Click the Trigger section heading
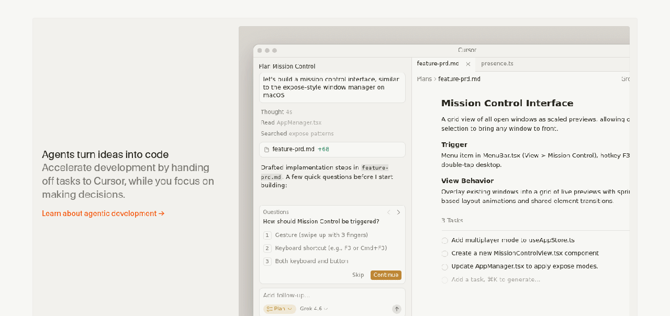The height and width of the screenshot is (316, 670). [x=454, y=145]
